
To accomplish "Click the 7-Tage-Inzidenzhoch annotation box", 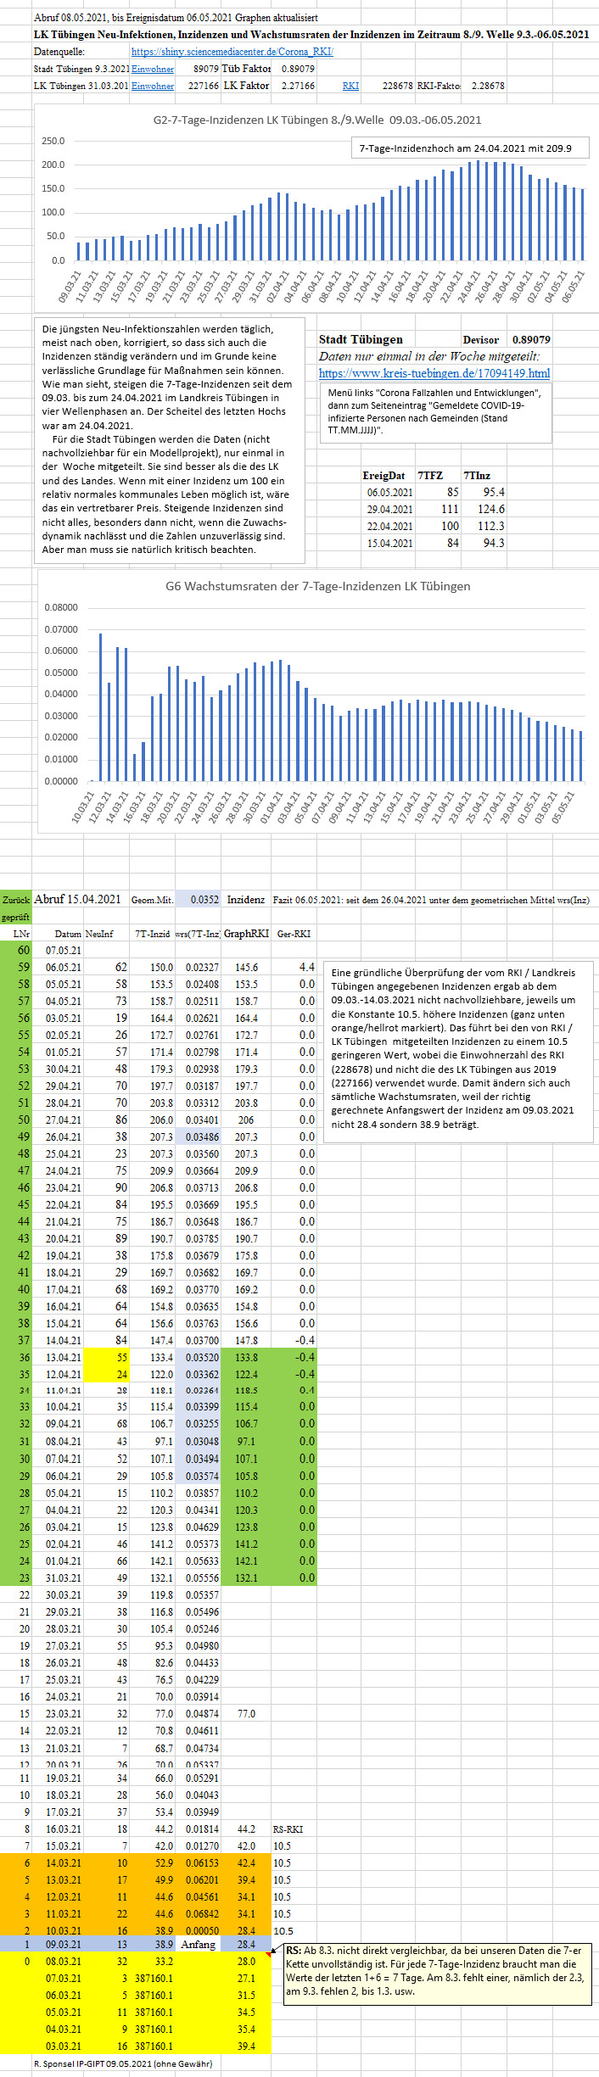I will (470, 148).
